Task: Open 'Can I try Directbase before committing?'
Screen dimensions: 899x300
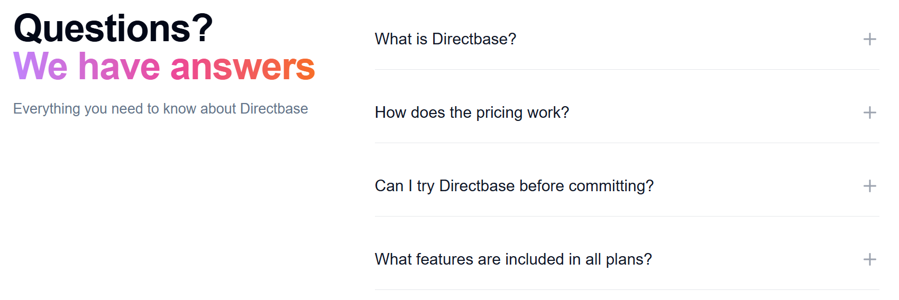Action: coord(514,186)
